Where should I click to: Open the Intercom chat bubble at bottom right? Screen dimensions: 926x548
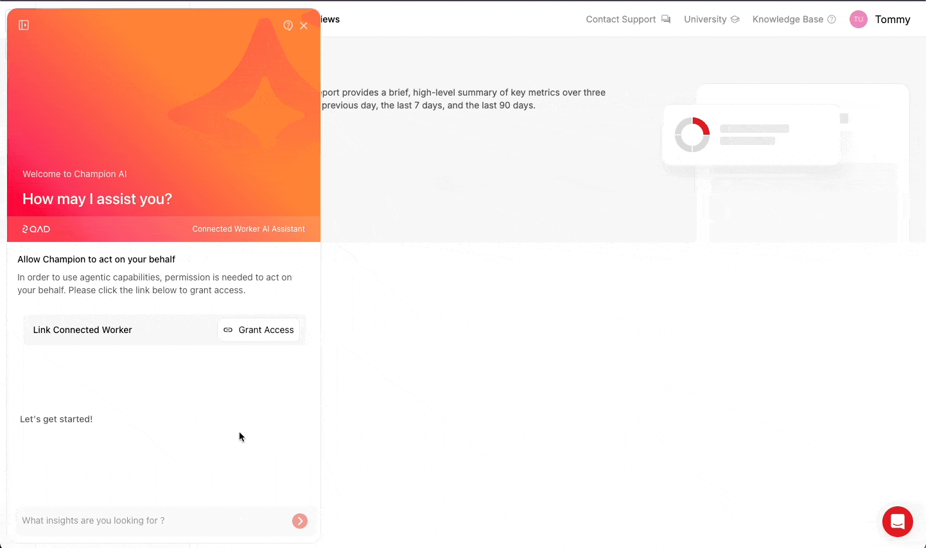coord(897,522)
